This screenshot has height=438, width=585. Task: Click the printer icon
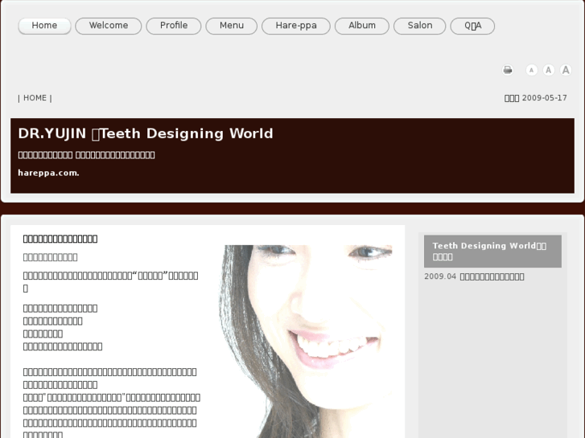(508, 70)
